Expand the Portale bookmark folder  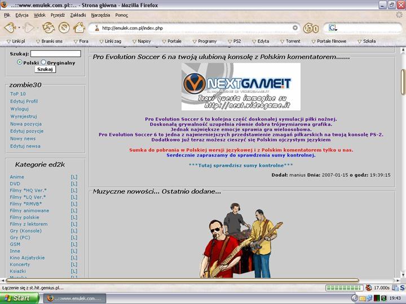171,41
